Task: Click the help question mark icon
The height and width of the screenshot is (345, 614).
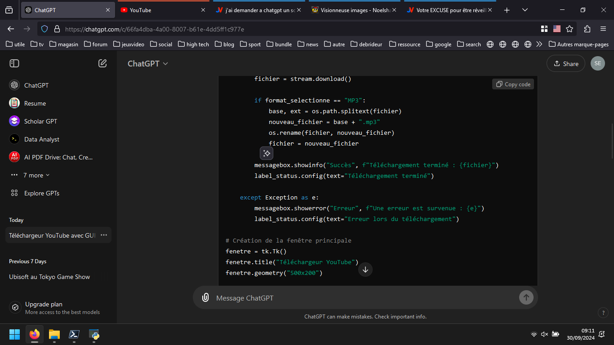Action: coord(603,313)
